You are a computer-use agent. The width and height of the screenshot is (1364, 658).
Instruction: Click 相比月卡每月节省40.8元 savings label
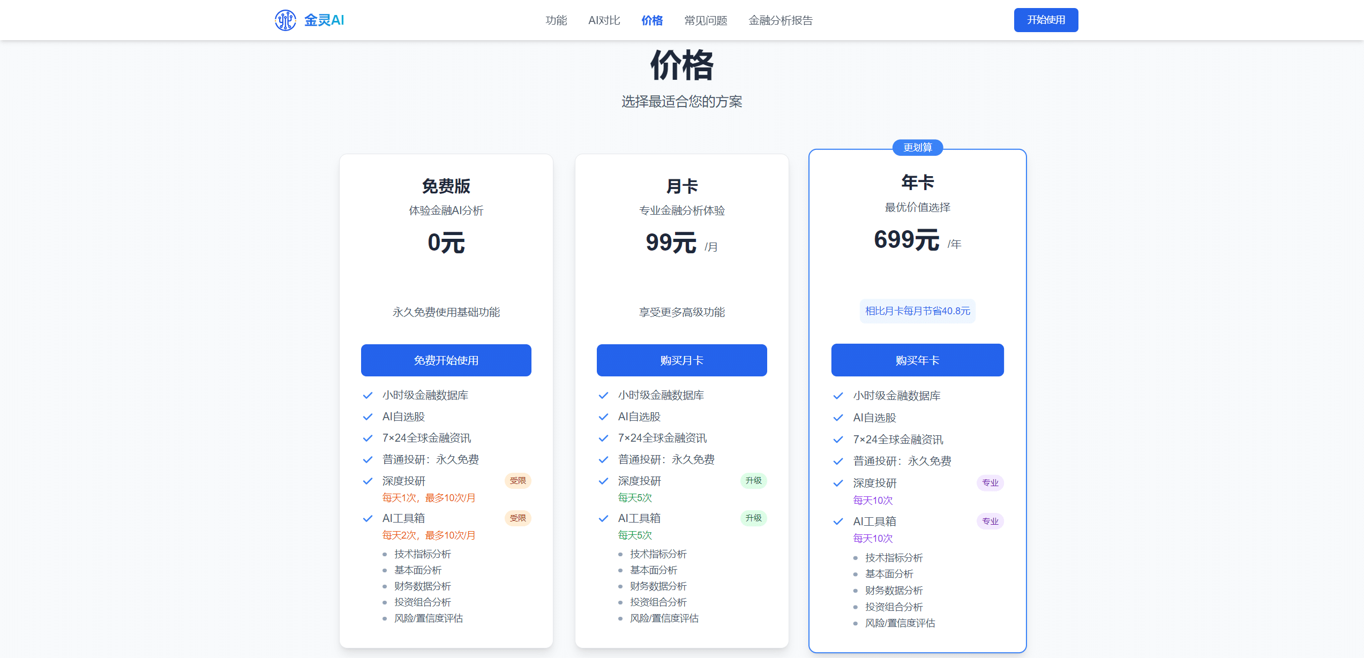click(x=917, y=311)
